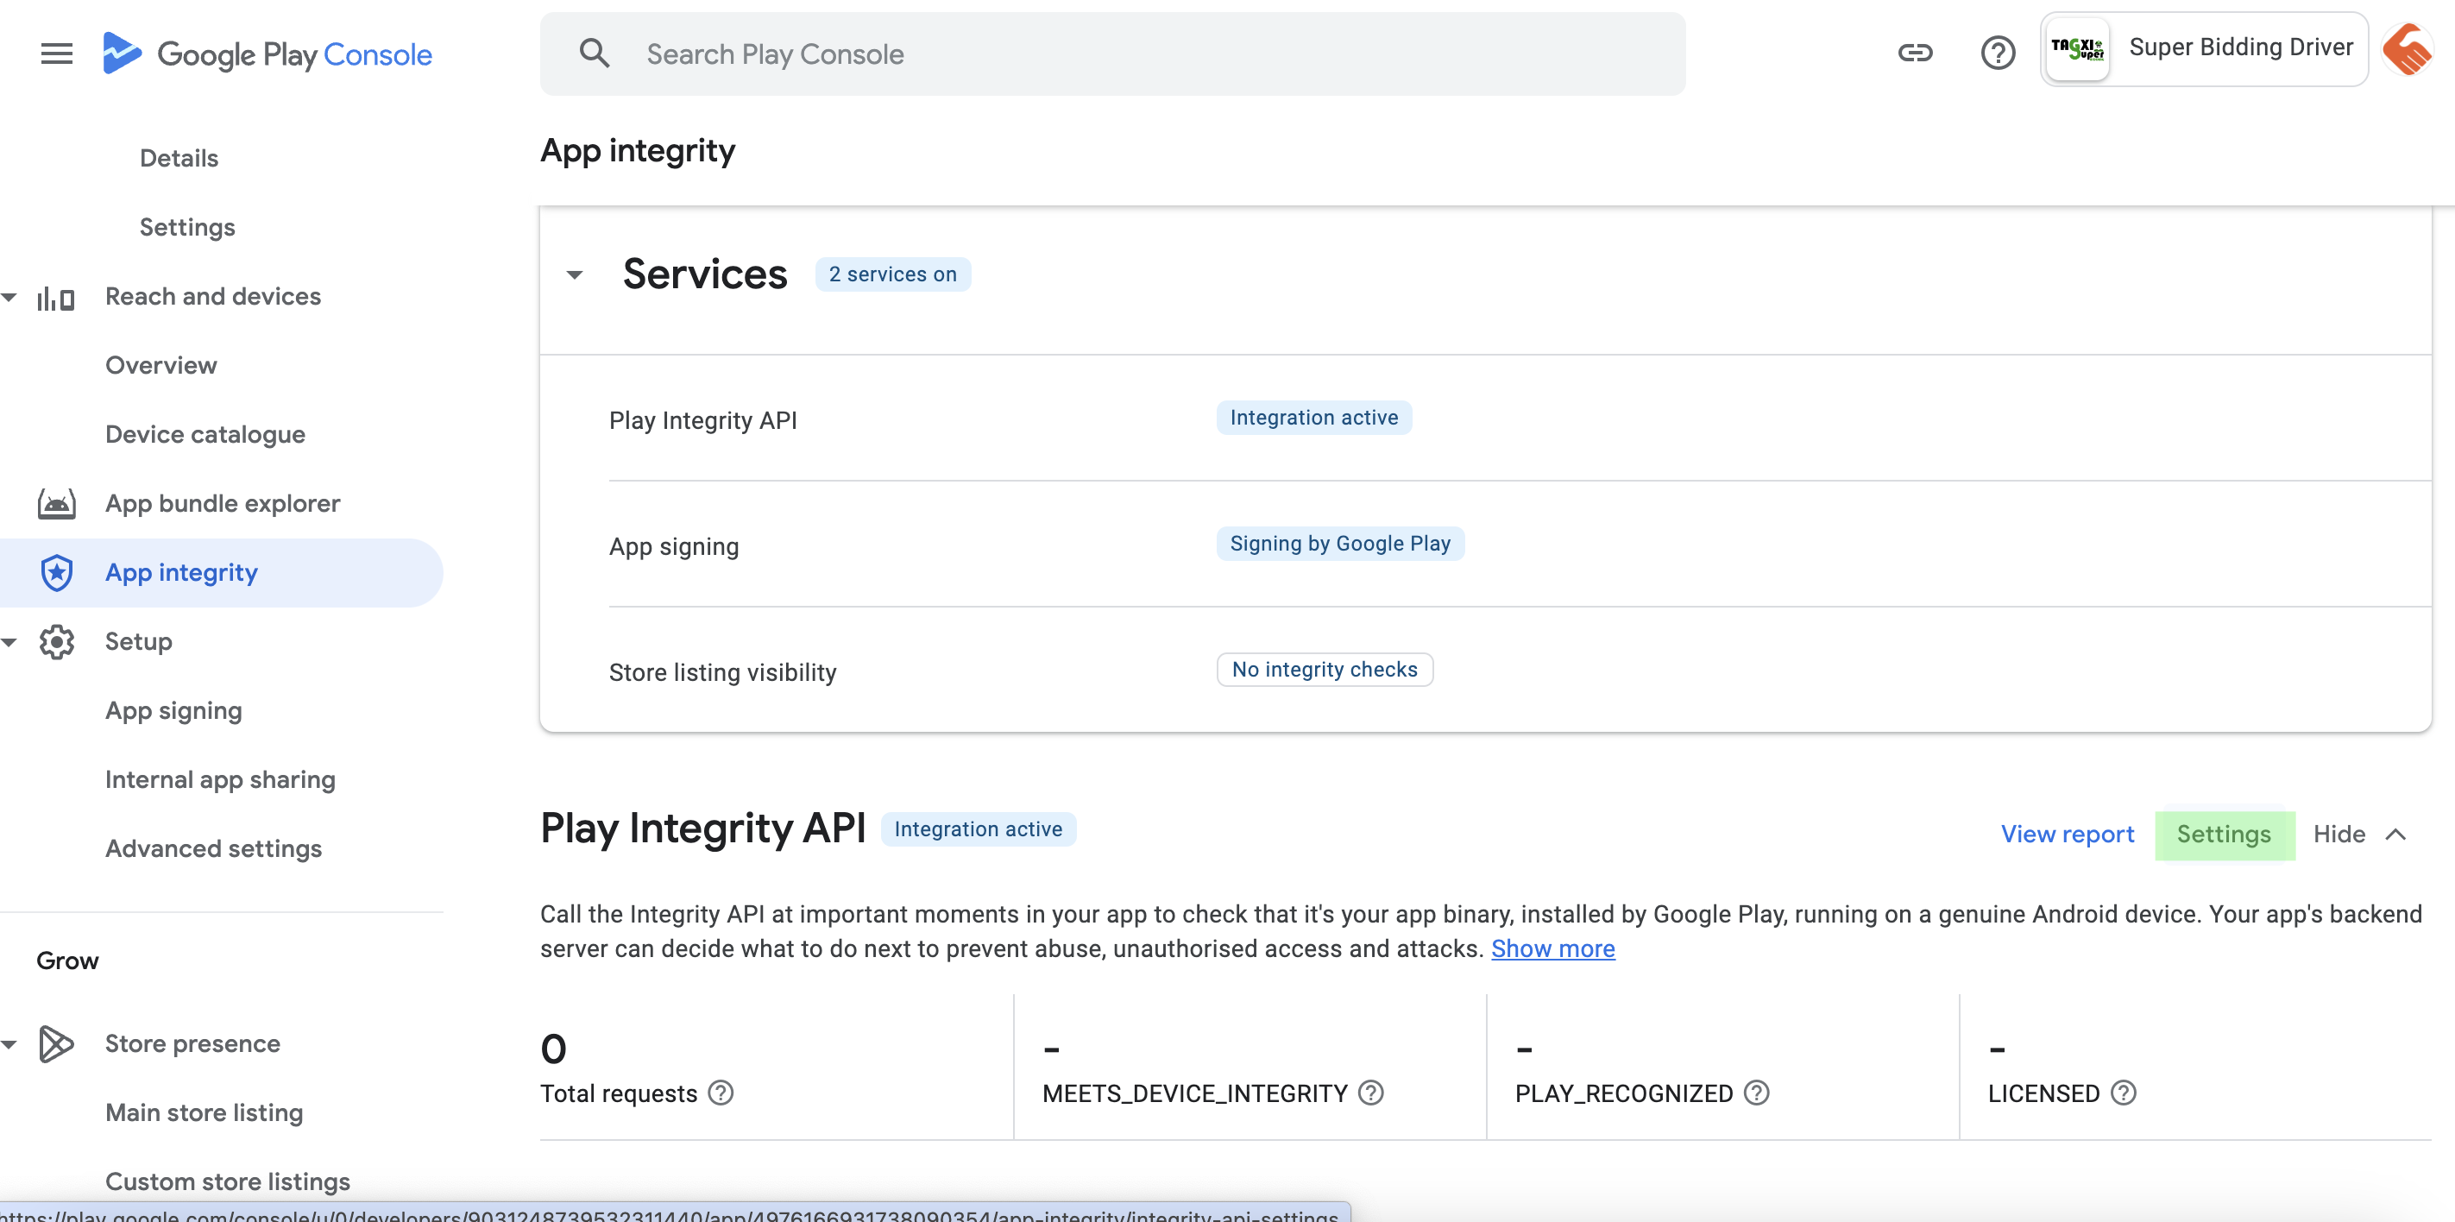Click the Services heading

(x=704, y=274)
